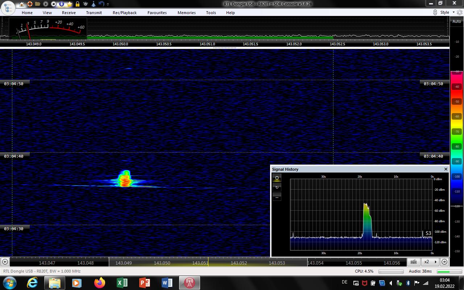Open Windows Explorer folder in taskbar
The height and width of the screenshot is (290, 464).
54,283
